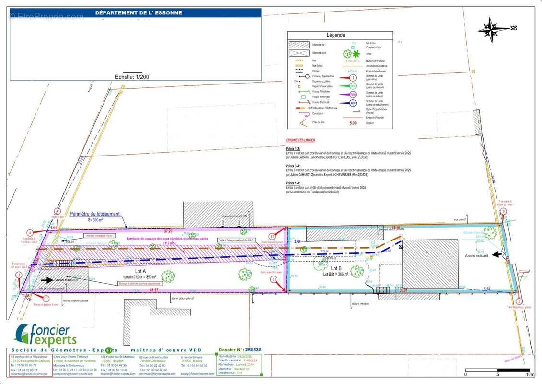
Task: Click the 'ORIGINE DES LIMITES' heading
Action: pos(300,140)
